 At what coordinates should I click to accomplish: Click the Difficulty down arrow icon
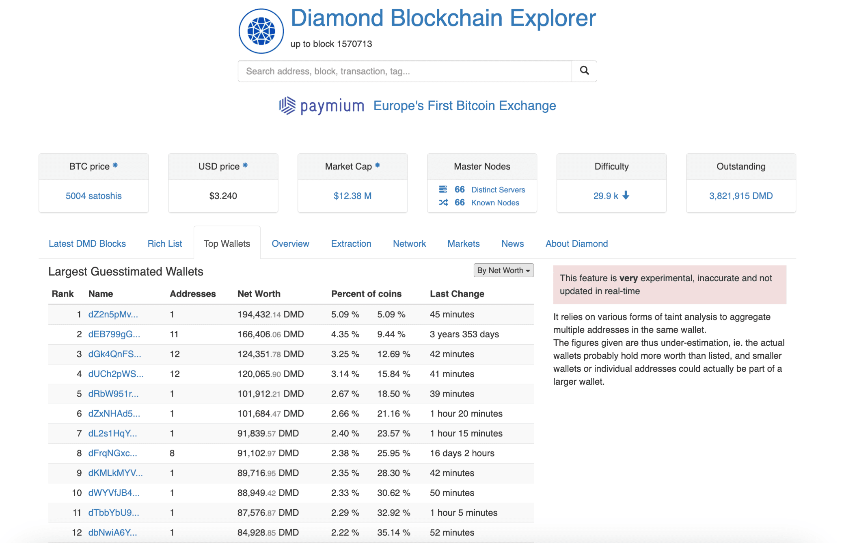coord(626,196)
